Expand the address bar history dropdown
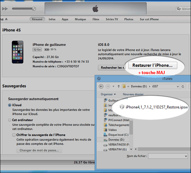 click(x=178, y=86)
